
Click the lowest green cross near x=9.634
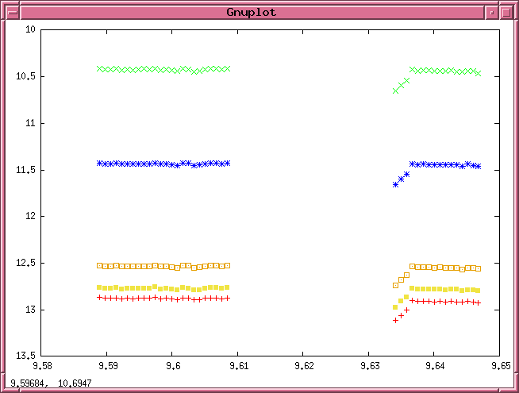click(x=396, y=91)
